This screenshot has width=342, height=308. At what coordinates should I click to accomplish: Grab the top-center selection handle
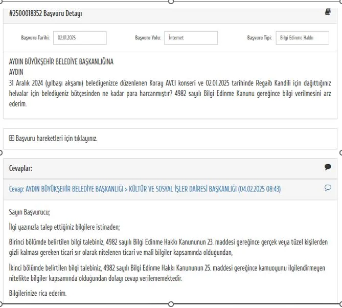click(171, 2)
